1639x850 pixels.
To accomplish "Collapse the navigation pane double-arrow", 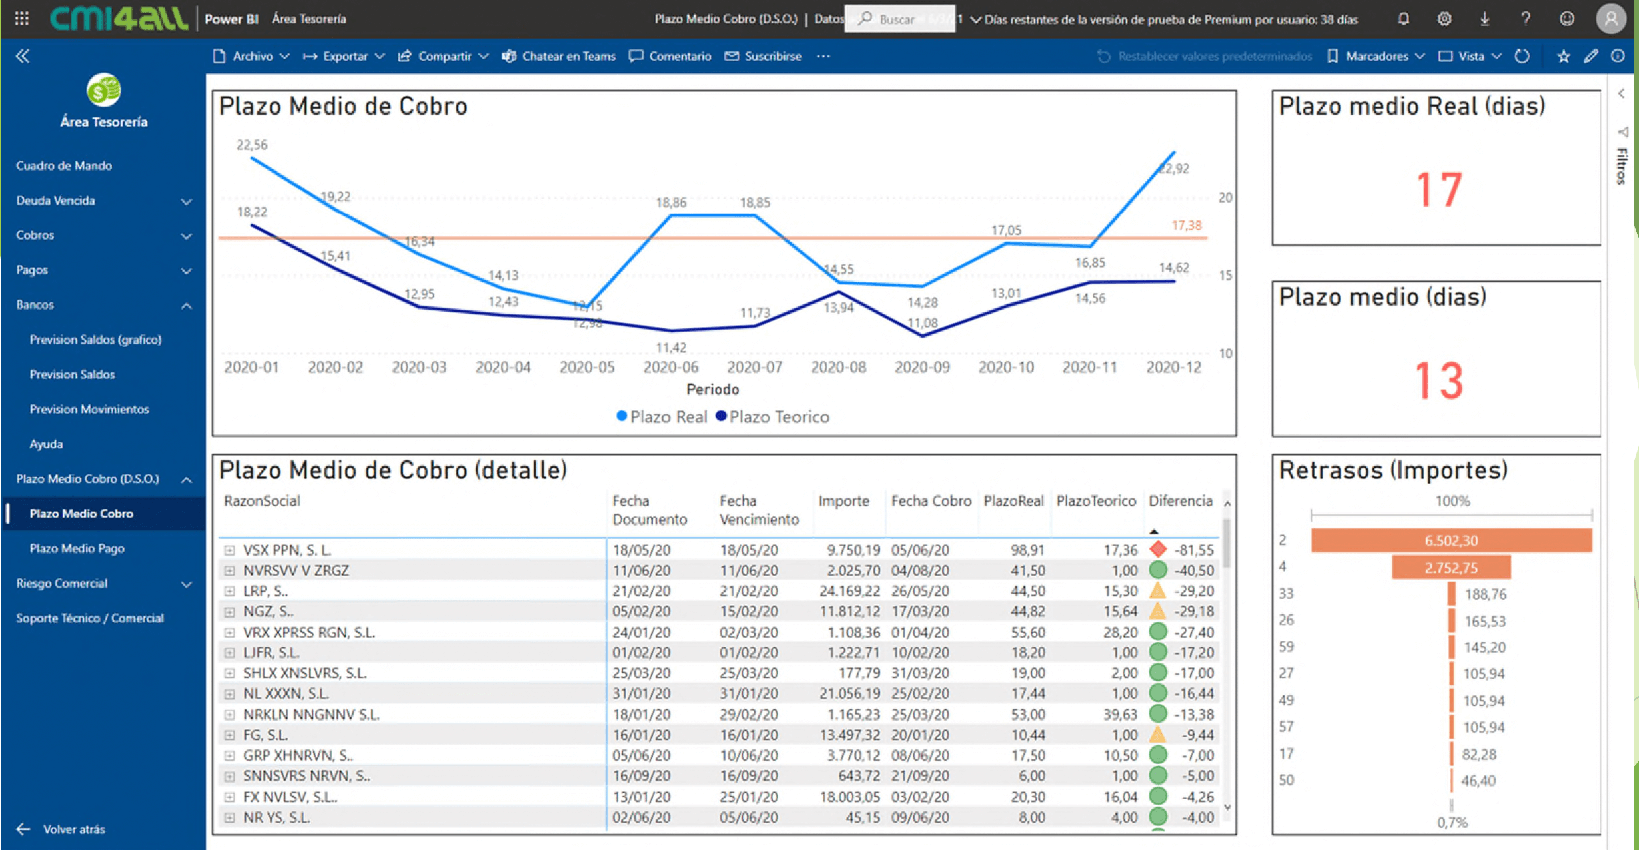I will point(23,56).
